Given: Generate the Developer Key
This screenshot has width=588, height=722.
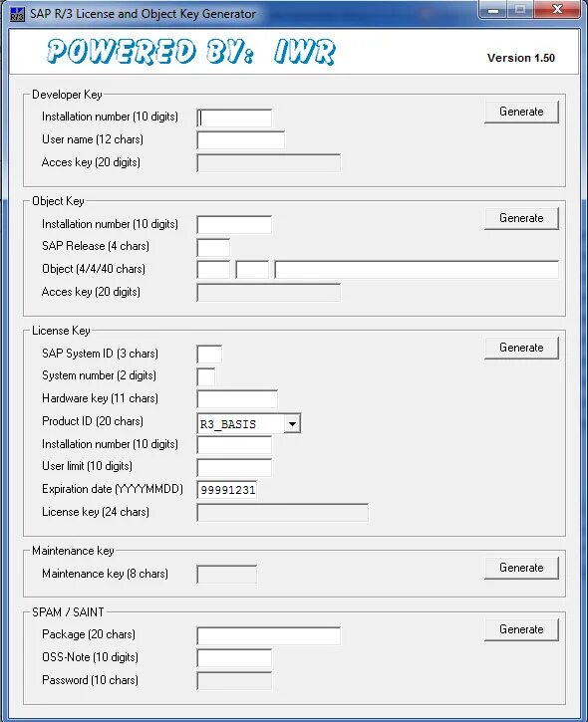Looking at the screenshot, I should pyautogui.click(x=521, y=112).
